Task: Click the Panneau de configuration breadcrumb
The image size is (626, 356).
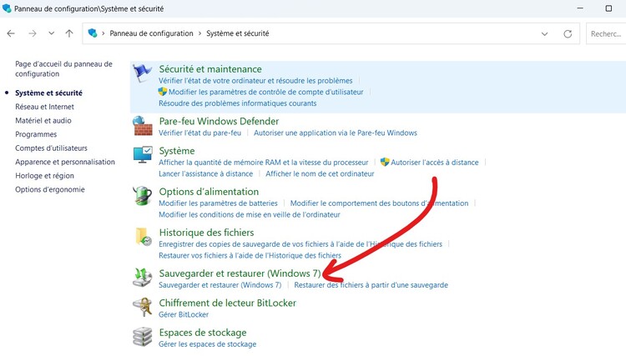Action: click(151, 33)
